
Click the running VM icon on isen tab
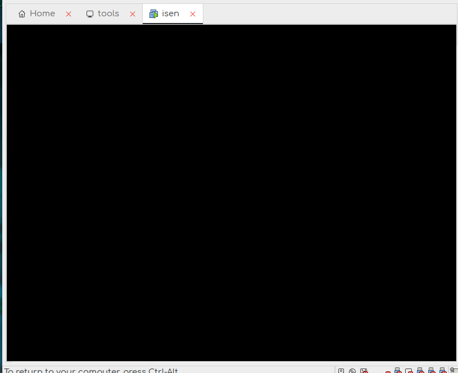click(x=153, y=14)
